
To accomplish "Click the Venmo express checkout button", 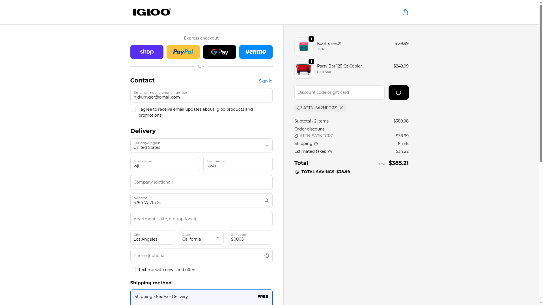I will (256, 52).
